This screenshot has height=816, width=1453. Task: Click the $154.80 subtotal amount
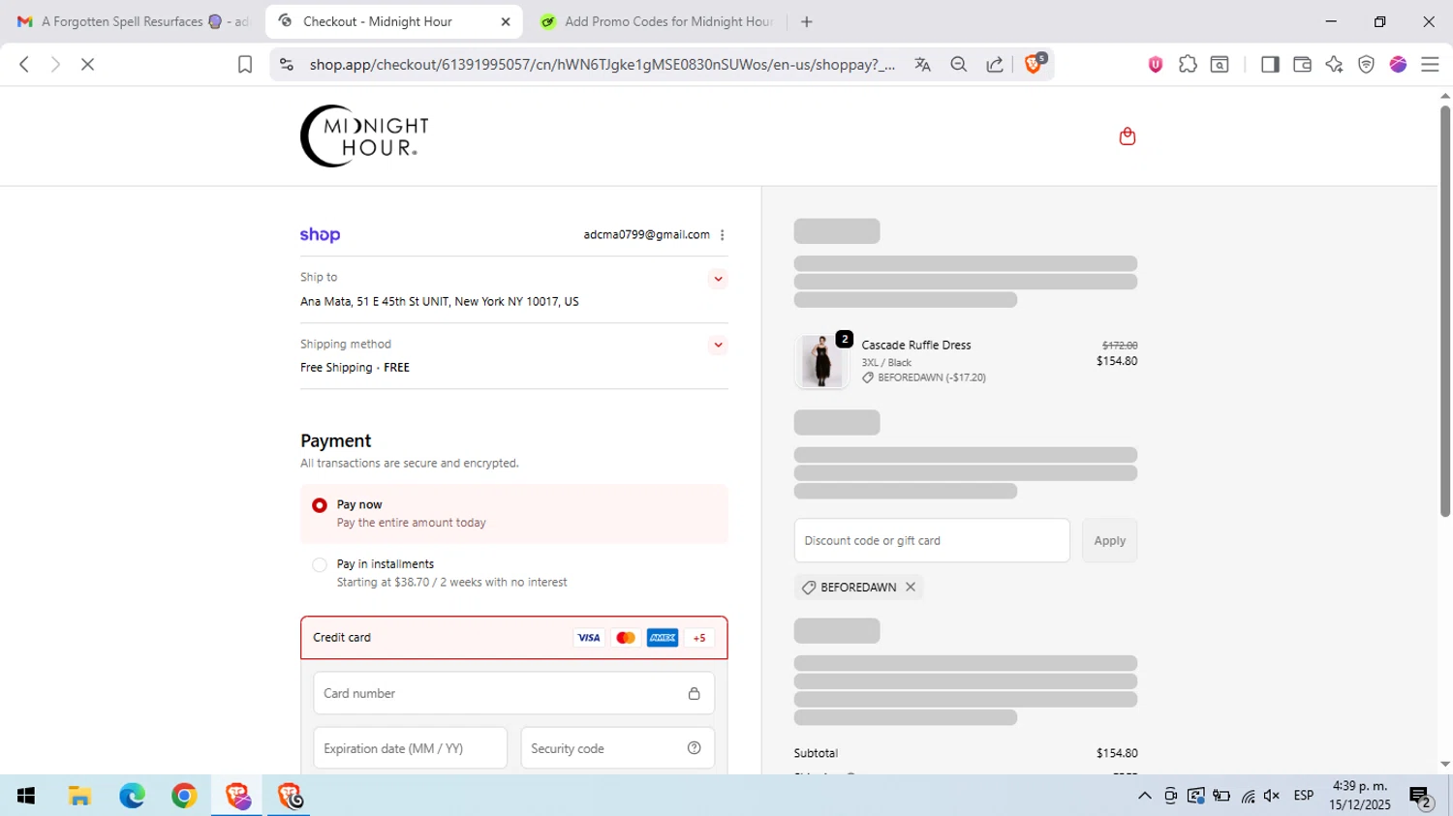[x=1117, y=753]
